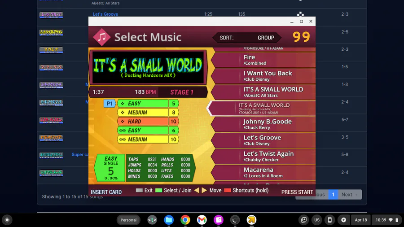Click the song thumbnail in the 2-5 row

point(51,32)
